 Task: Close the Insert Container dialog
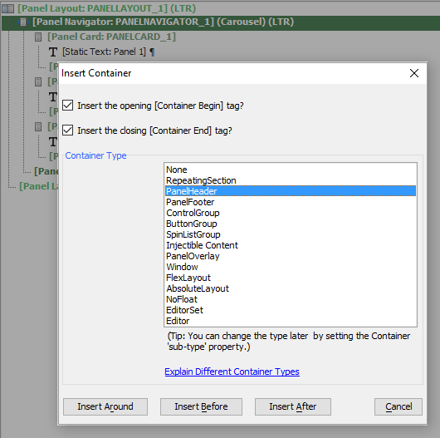[x=414, y=73]
